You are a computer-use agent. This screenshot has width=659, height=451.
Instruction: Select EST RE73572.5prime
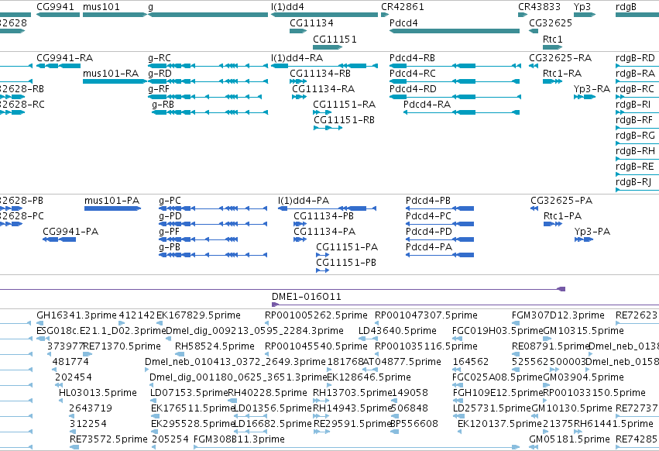108,439
